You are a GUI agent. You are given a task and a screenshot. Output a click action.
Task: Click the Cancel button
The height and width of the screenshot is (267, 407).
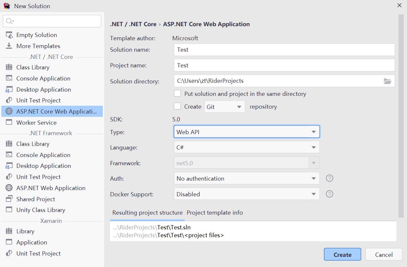click(x=384, y=255)
